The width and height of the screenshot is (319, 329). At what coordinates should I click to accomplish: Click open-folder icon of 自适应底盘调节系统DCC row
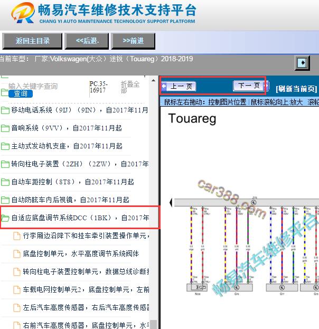pos(5,218)
